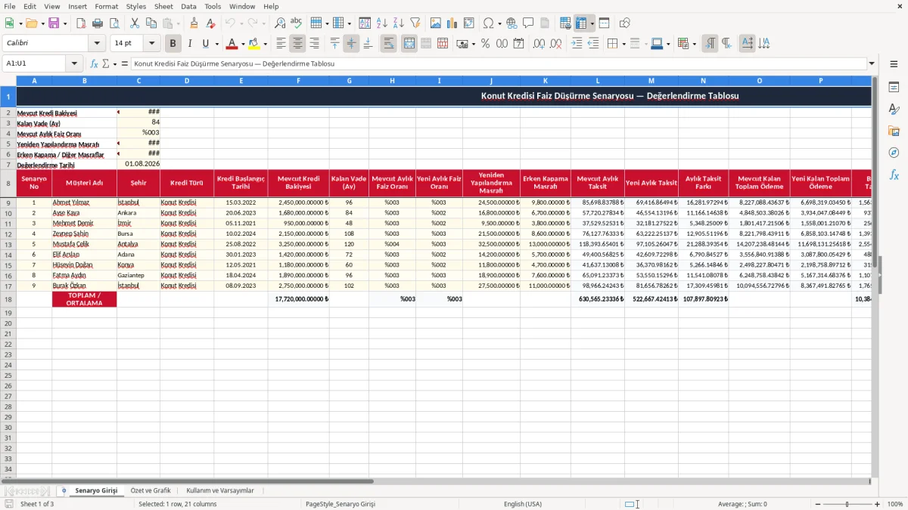Switch to Kullanım ve Varsayımlar sheet tab
Image resolution: width=908 pixels, height=510 pixels.
point(220,490)
